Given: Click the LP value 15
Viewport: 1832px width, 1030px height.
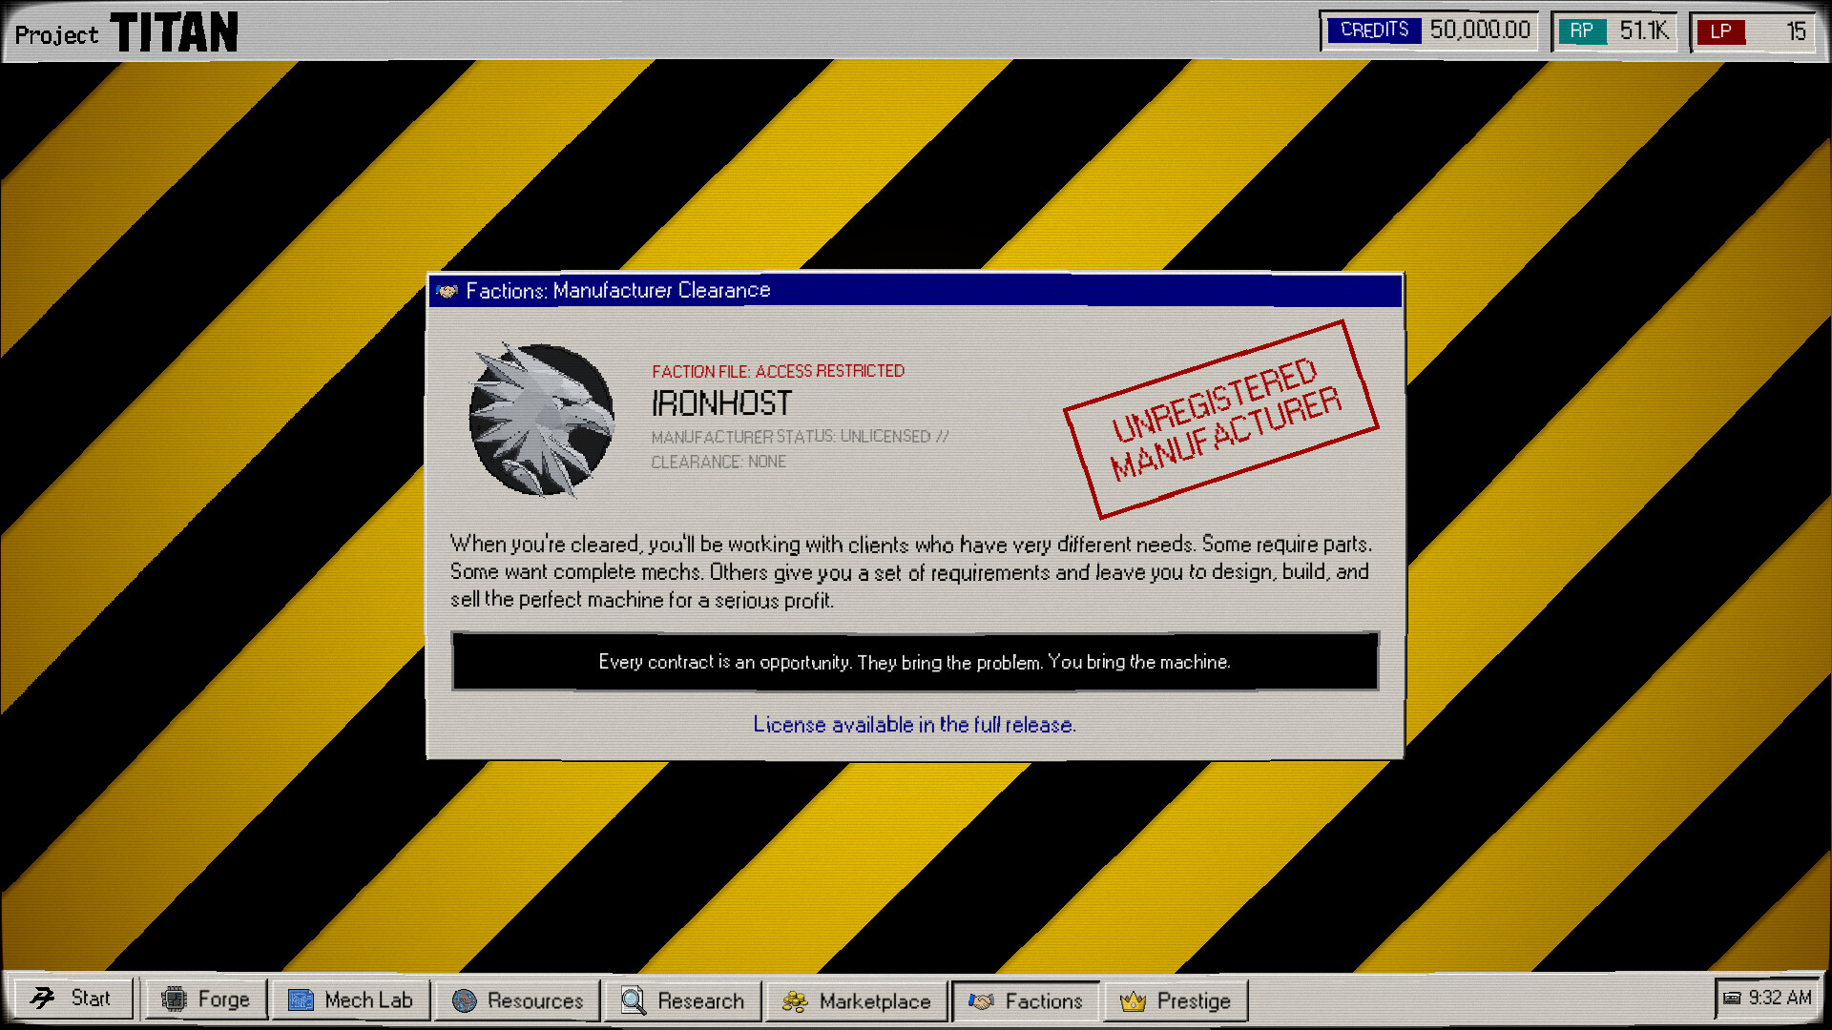Looking at the screenshot, I should [1797, 31].
